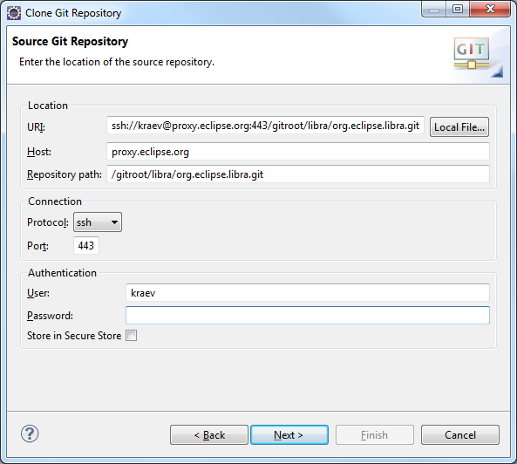This screenshot has height=464, width=517.
Task: Proceed with the Next button
Action: 289,435
